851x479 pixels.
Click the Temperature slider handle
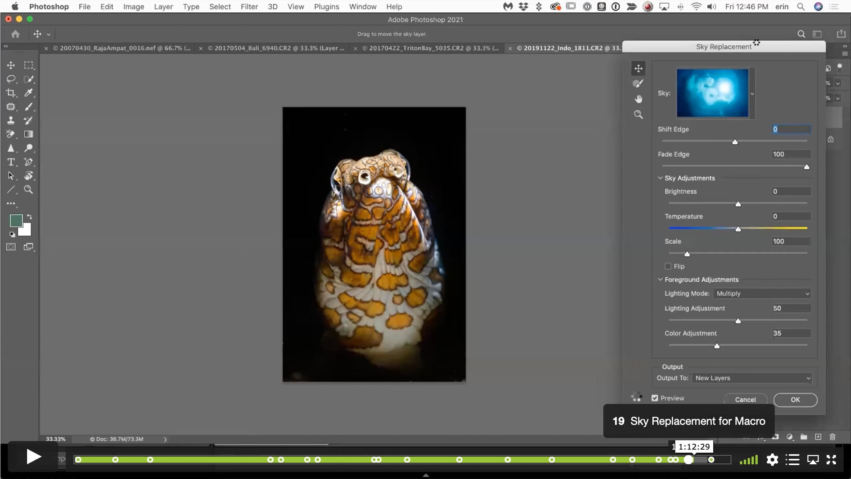(738, 229)
